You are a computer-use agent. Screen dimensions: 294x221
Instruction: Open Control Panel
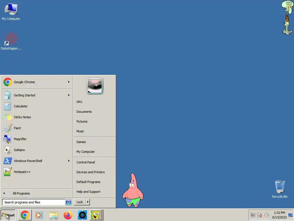pyautogui.click(x=86, y=162)
